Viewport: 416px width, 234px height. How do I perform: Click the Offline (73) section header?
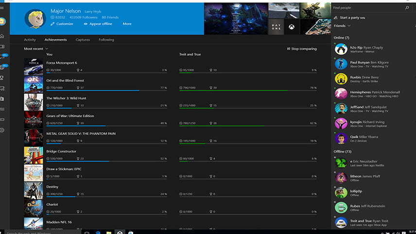tap(343, 151)
